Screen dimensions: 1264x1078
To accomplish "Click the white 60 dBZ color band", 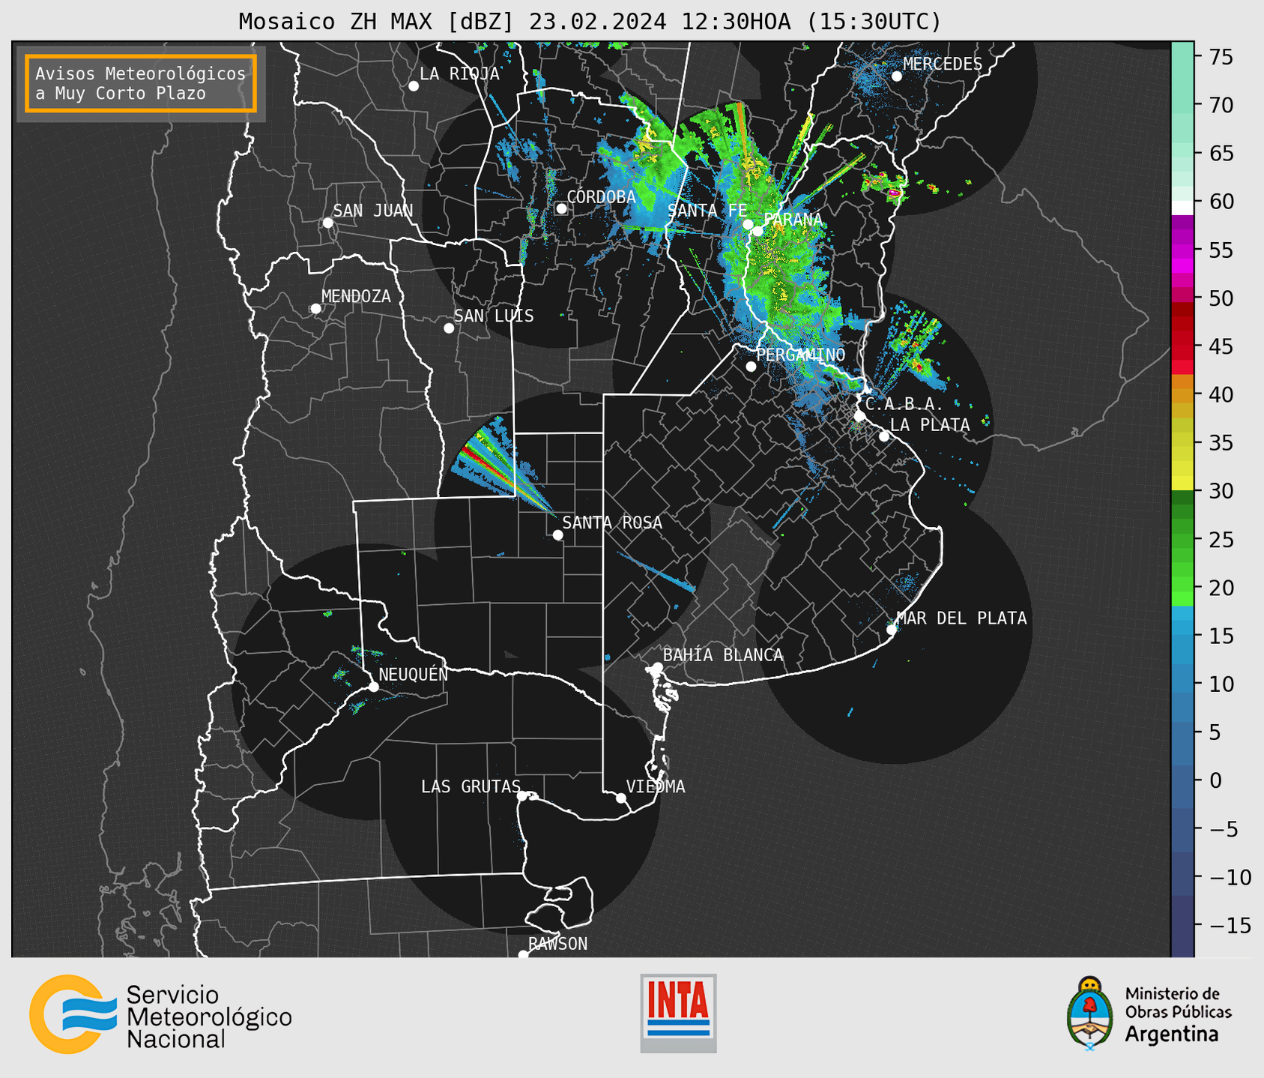I will [1182, 207].
